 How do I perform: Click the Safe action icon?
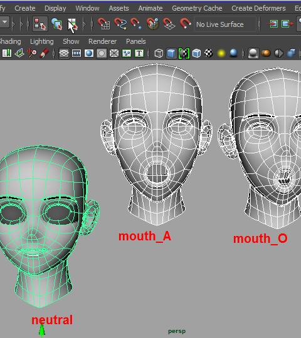pos(127,53)
